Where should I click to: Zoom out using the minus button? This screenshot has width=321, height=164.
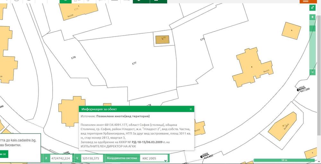tap(312, 72)
